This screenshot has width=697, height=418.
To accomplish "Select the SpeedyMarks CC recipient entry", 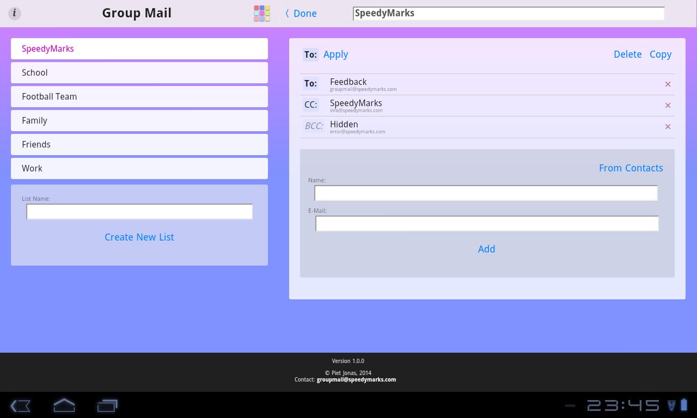I will point(487,106).
